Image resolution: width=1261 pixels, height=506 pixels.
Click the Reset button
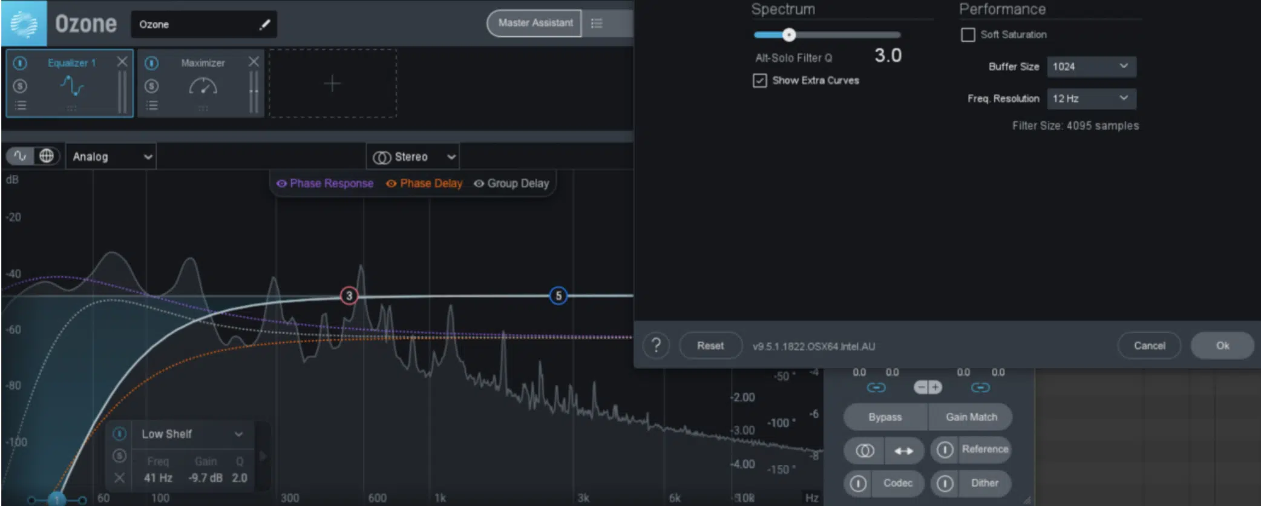pos(710,346)
